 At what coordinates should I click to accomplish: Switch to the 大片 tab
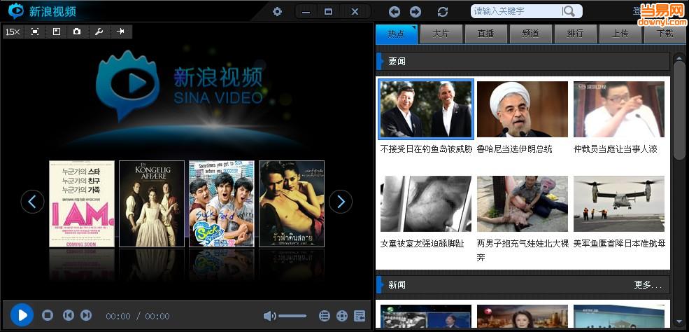point(441,34)
